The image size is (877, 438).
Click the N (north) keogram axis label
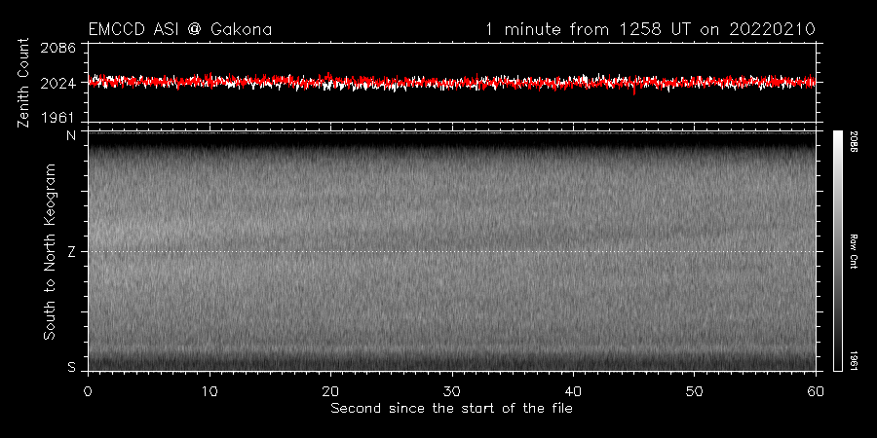[x=71, y=134]
